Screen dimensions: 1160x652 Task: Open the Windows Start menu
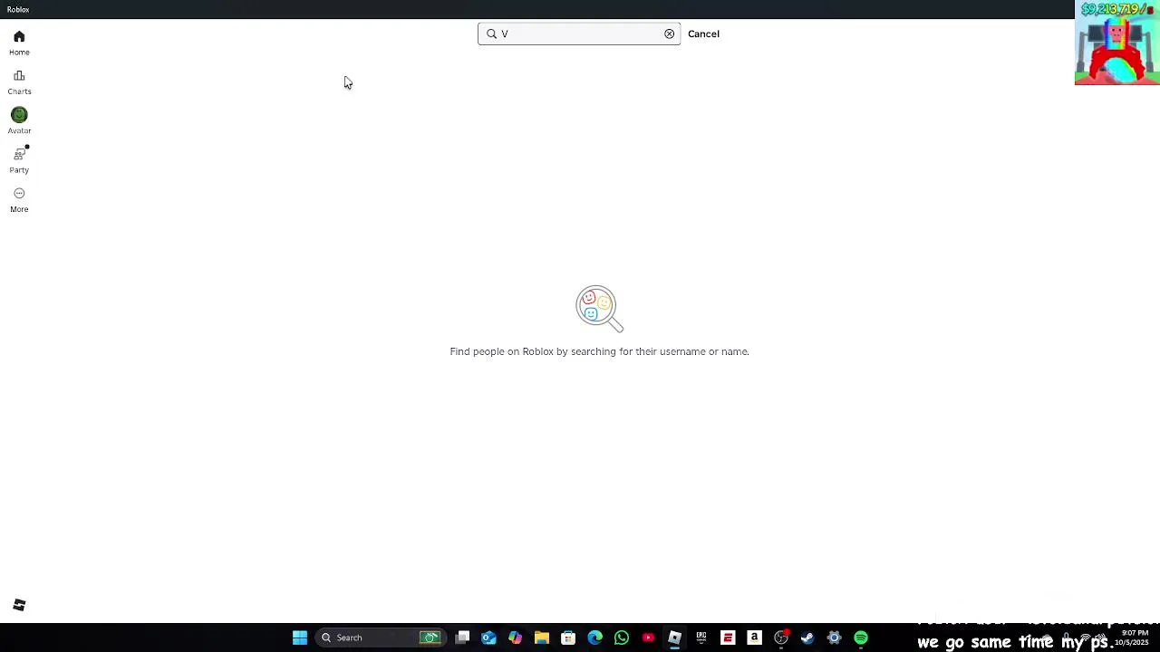coord(300,638)
